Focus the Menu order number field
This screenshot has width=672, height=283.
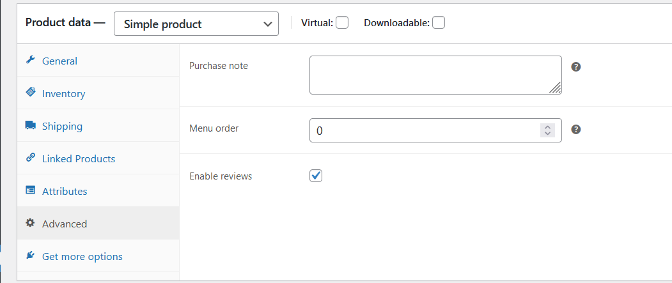coord(422,130)
